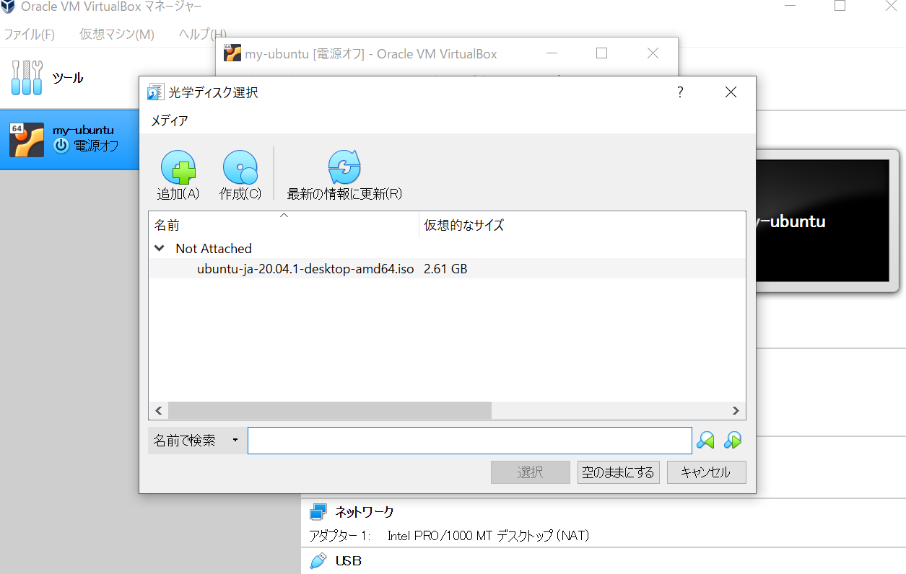Click the ネットワーク section header link
The width and height of the screenshot is (906, 574).
point(365,512)
